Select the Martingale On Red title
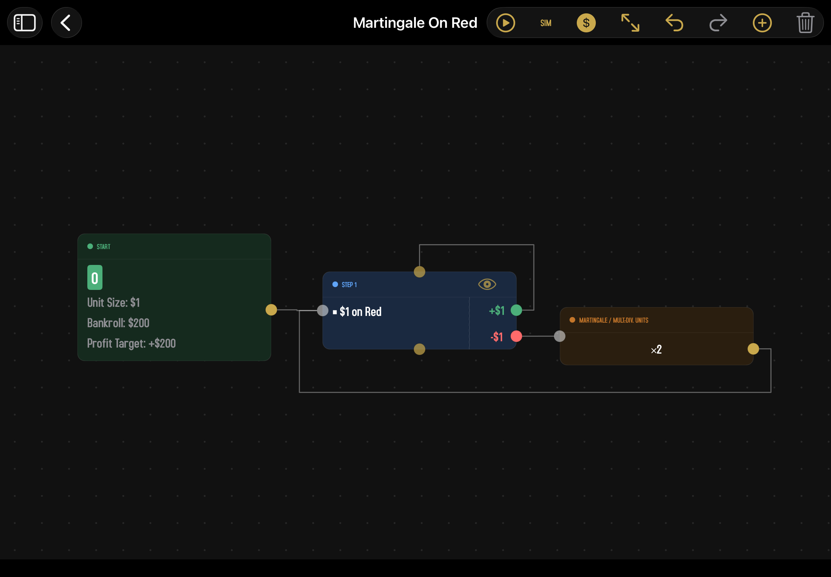Screen dimensions: 831x577 coord(415,23)
